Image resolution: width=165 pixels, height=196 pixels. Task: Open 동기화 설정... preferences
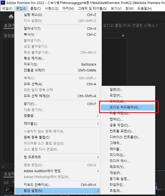(x=128, y=179)
